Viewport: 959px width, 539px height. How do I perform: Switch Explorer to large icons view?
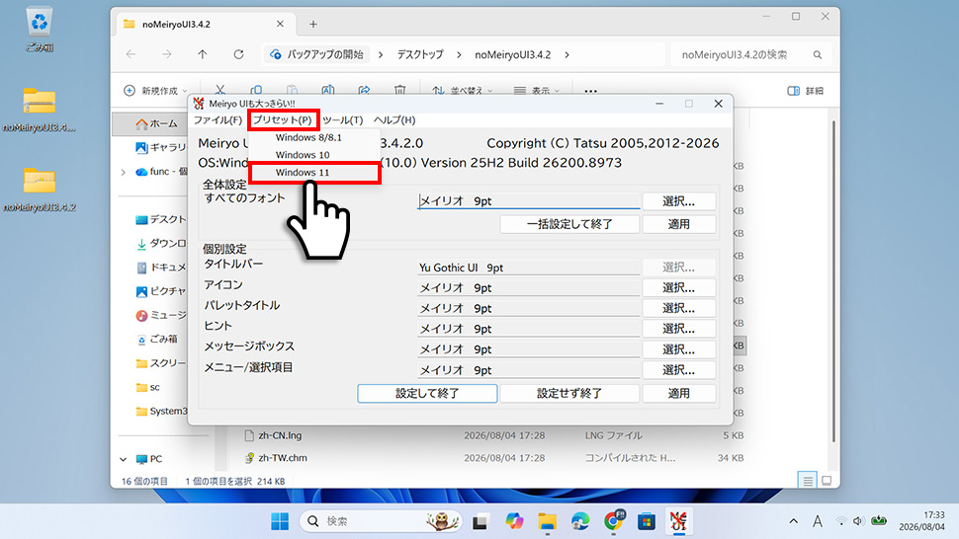coord(827,481)
